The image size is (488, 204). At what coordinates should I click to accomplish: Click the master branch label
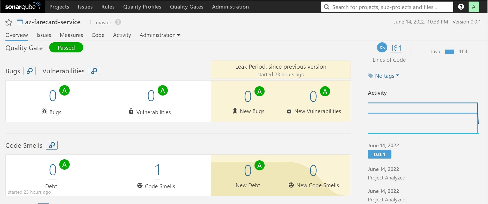click(104, 22)
